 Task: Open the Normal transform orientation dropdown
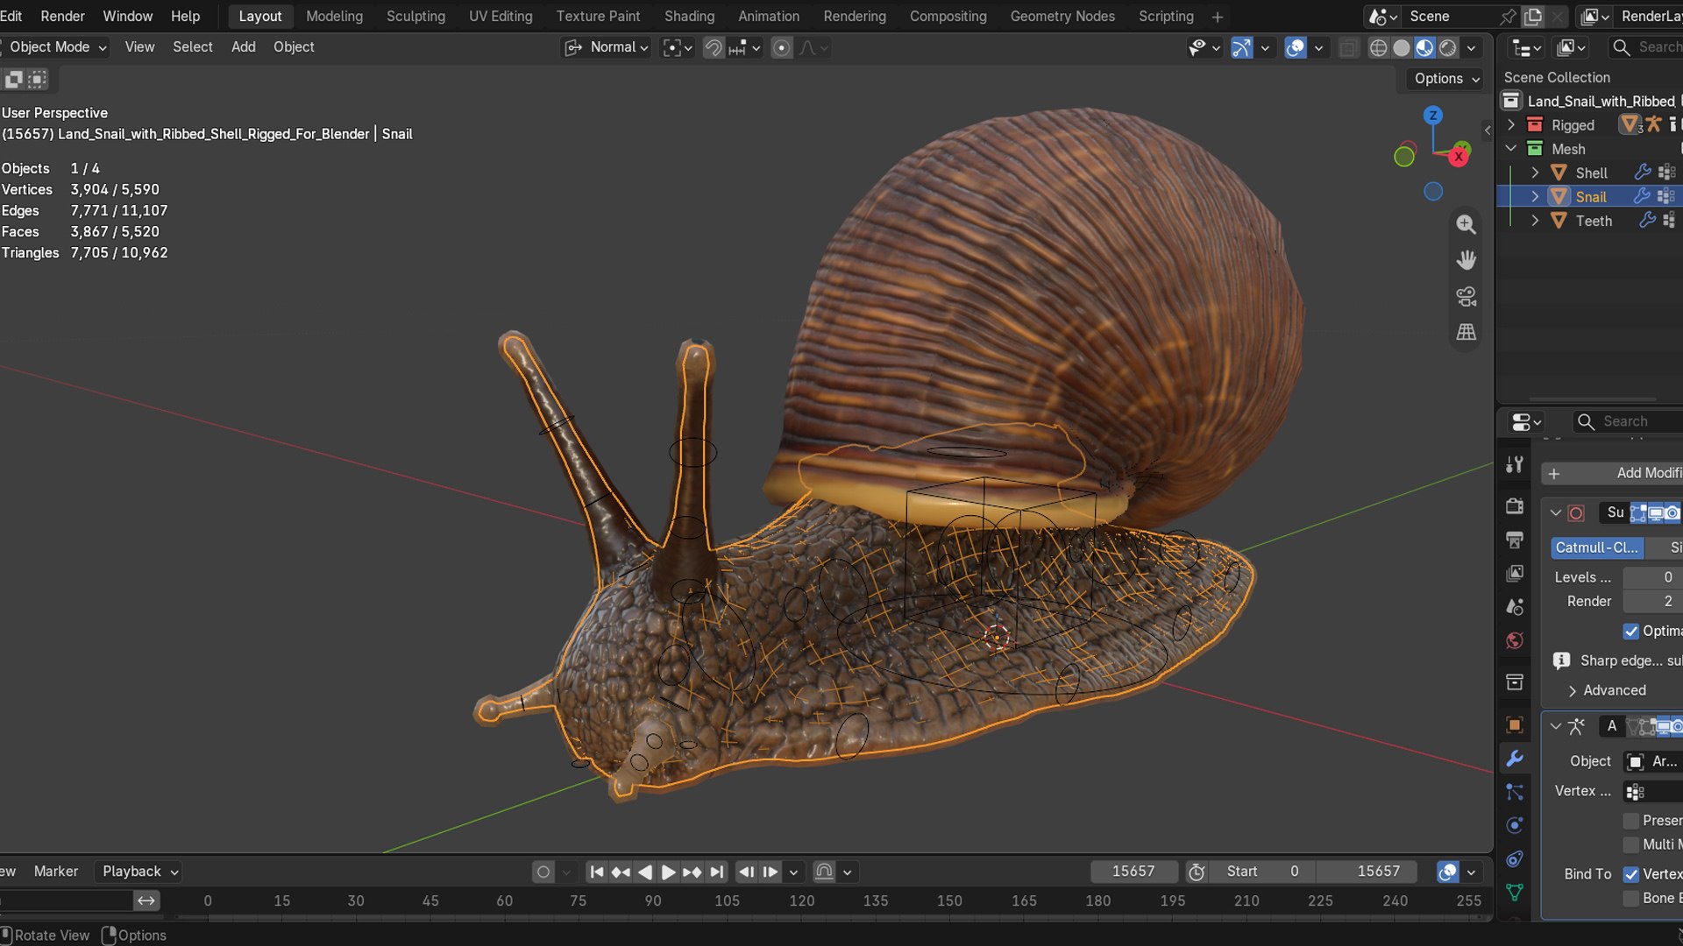(606, 47)
